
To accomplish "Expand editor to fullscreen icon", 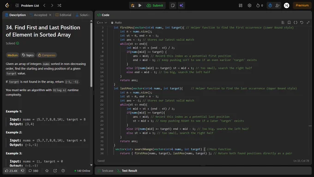I will [x=308, y=23].
